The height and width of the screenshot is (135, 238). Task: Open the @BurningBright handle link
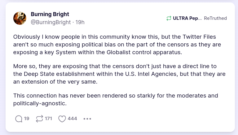(x=51, y=22)
